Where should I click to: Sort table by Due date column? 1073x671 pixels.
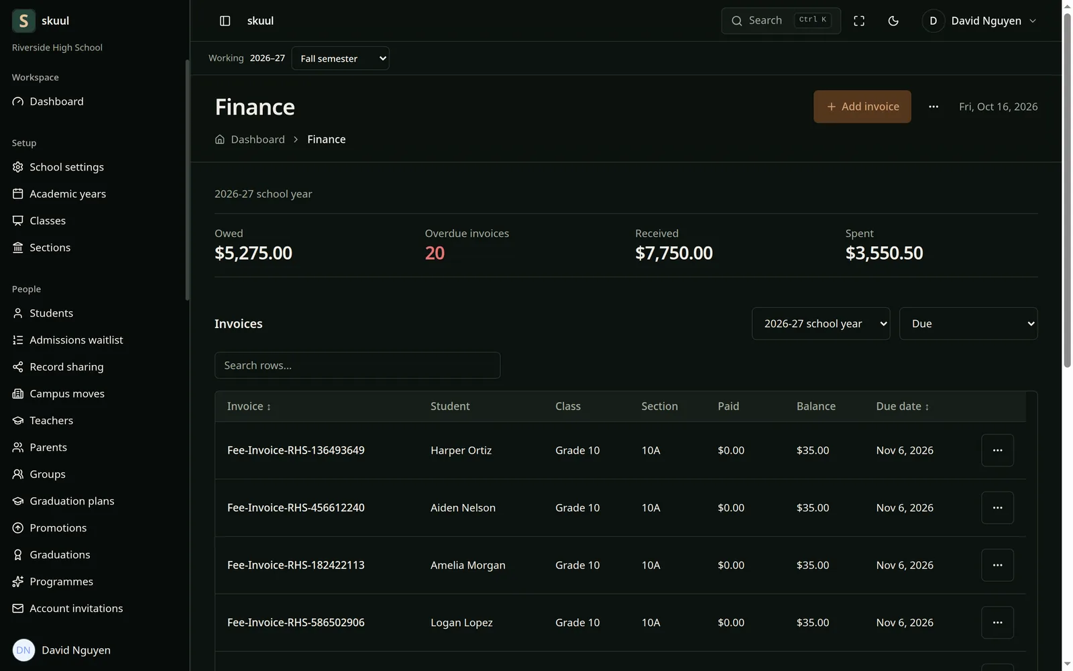[x=903, y=407]
